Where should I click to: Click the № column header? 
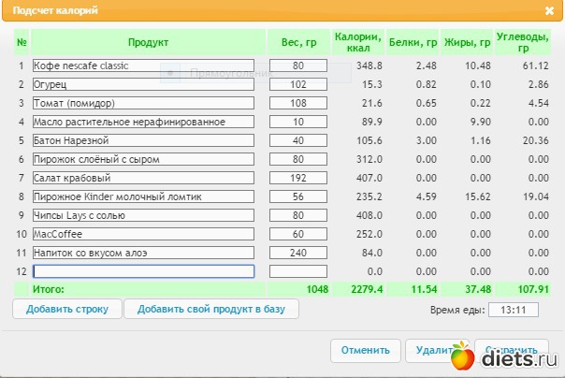pyautogui.click(x=22, y=42)
